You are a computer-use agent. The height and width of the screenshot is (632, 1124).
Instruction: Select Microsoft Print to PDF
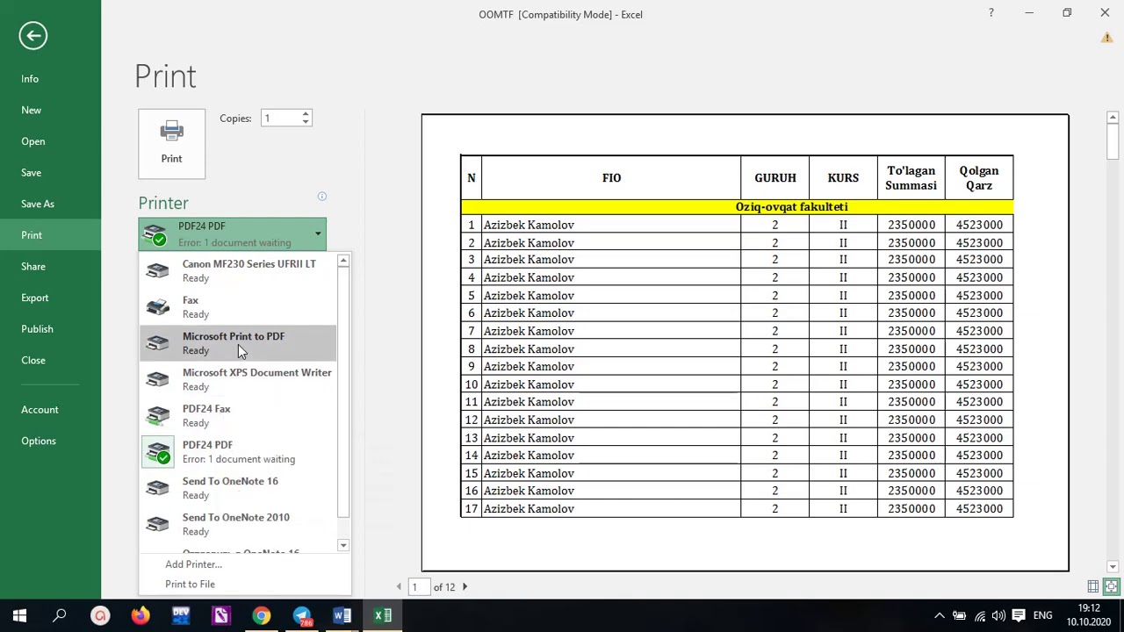pyautogui.click(x=237, y=343)
